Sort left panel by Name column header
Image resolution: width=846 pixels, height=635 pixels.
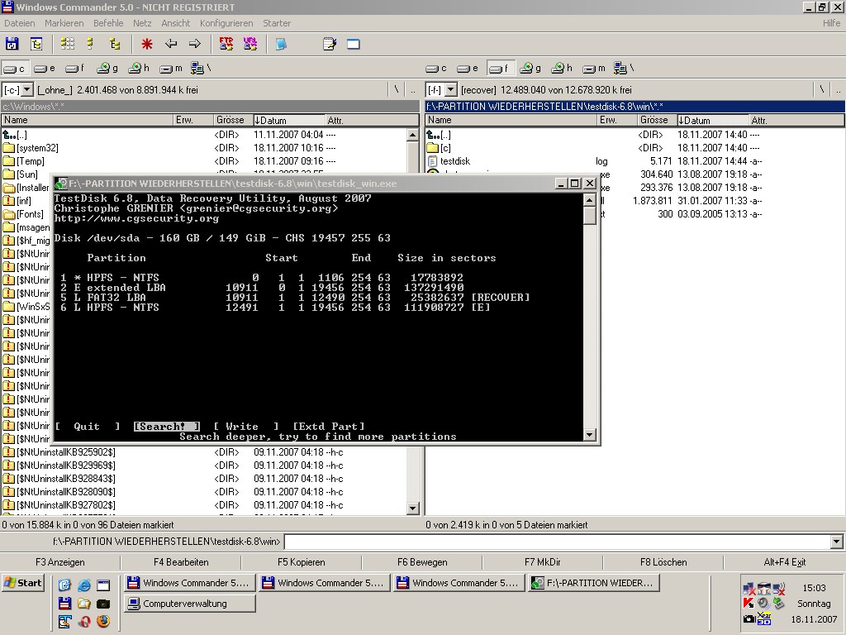point(88,120)
